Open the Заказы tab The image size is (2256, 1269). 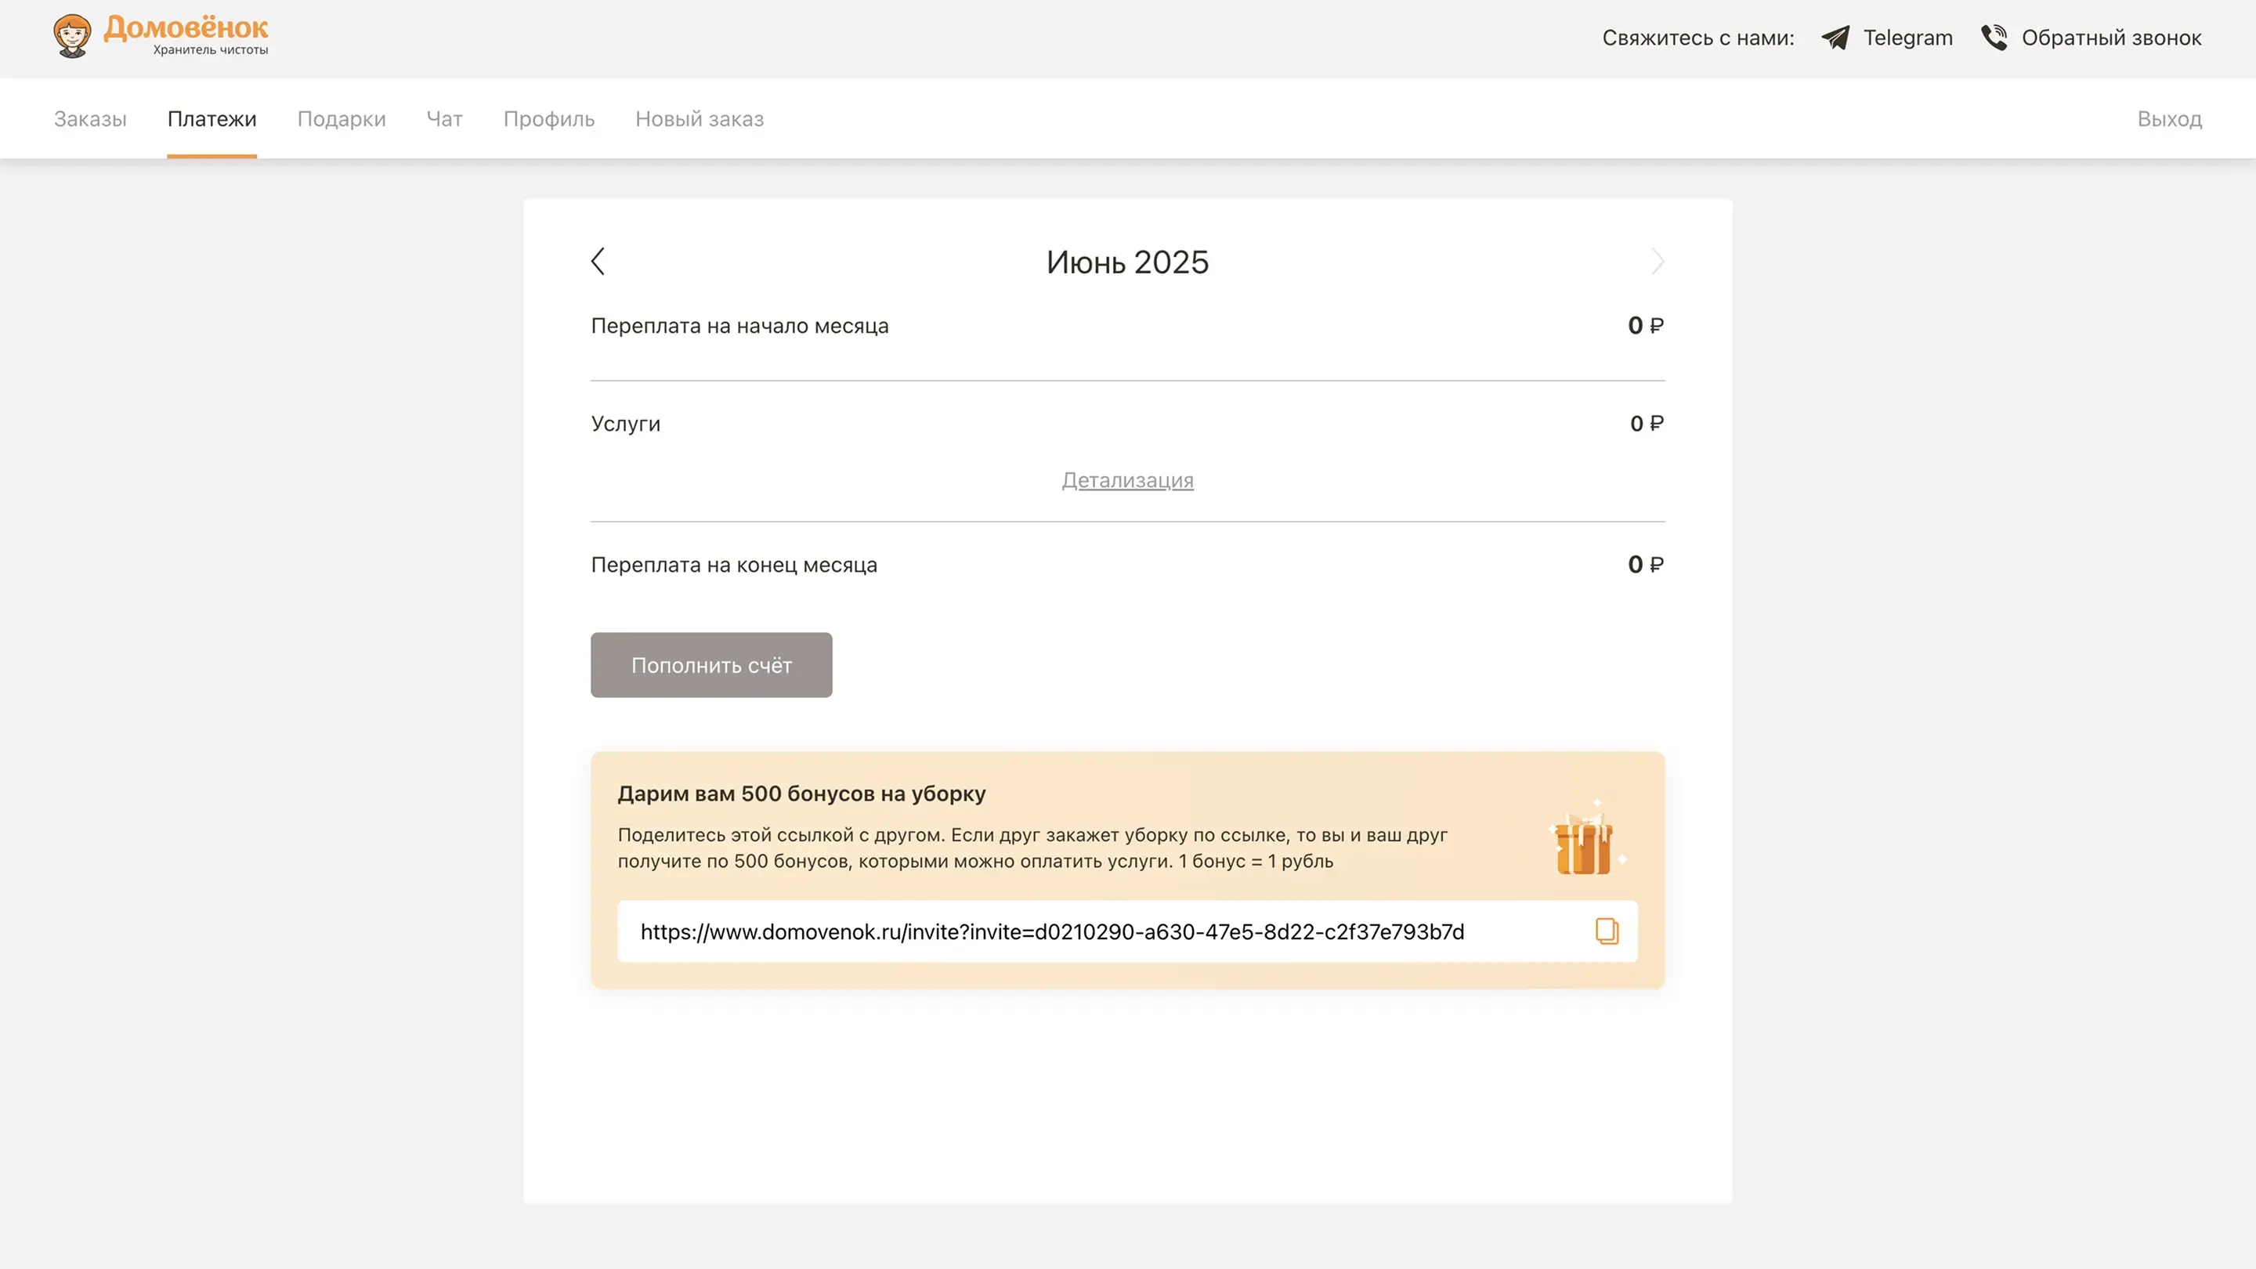pos(90,119)
